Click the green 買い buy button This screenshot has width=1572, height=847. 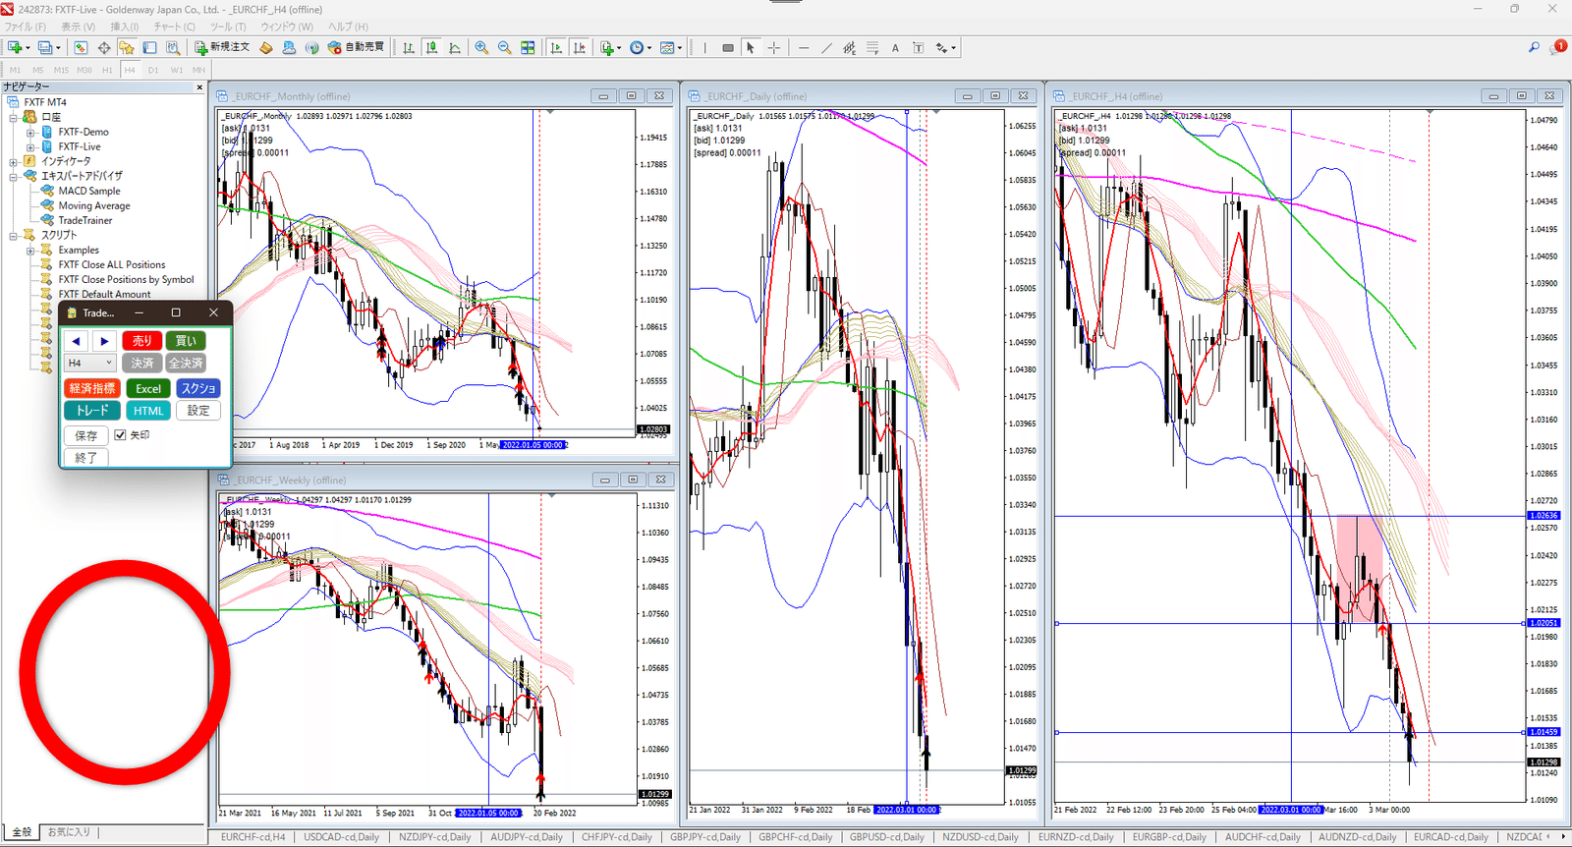pyautogui.click(x=186, y=341)
